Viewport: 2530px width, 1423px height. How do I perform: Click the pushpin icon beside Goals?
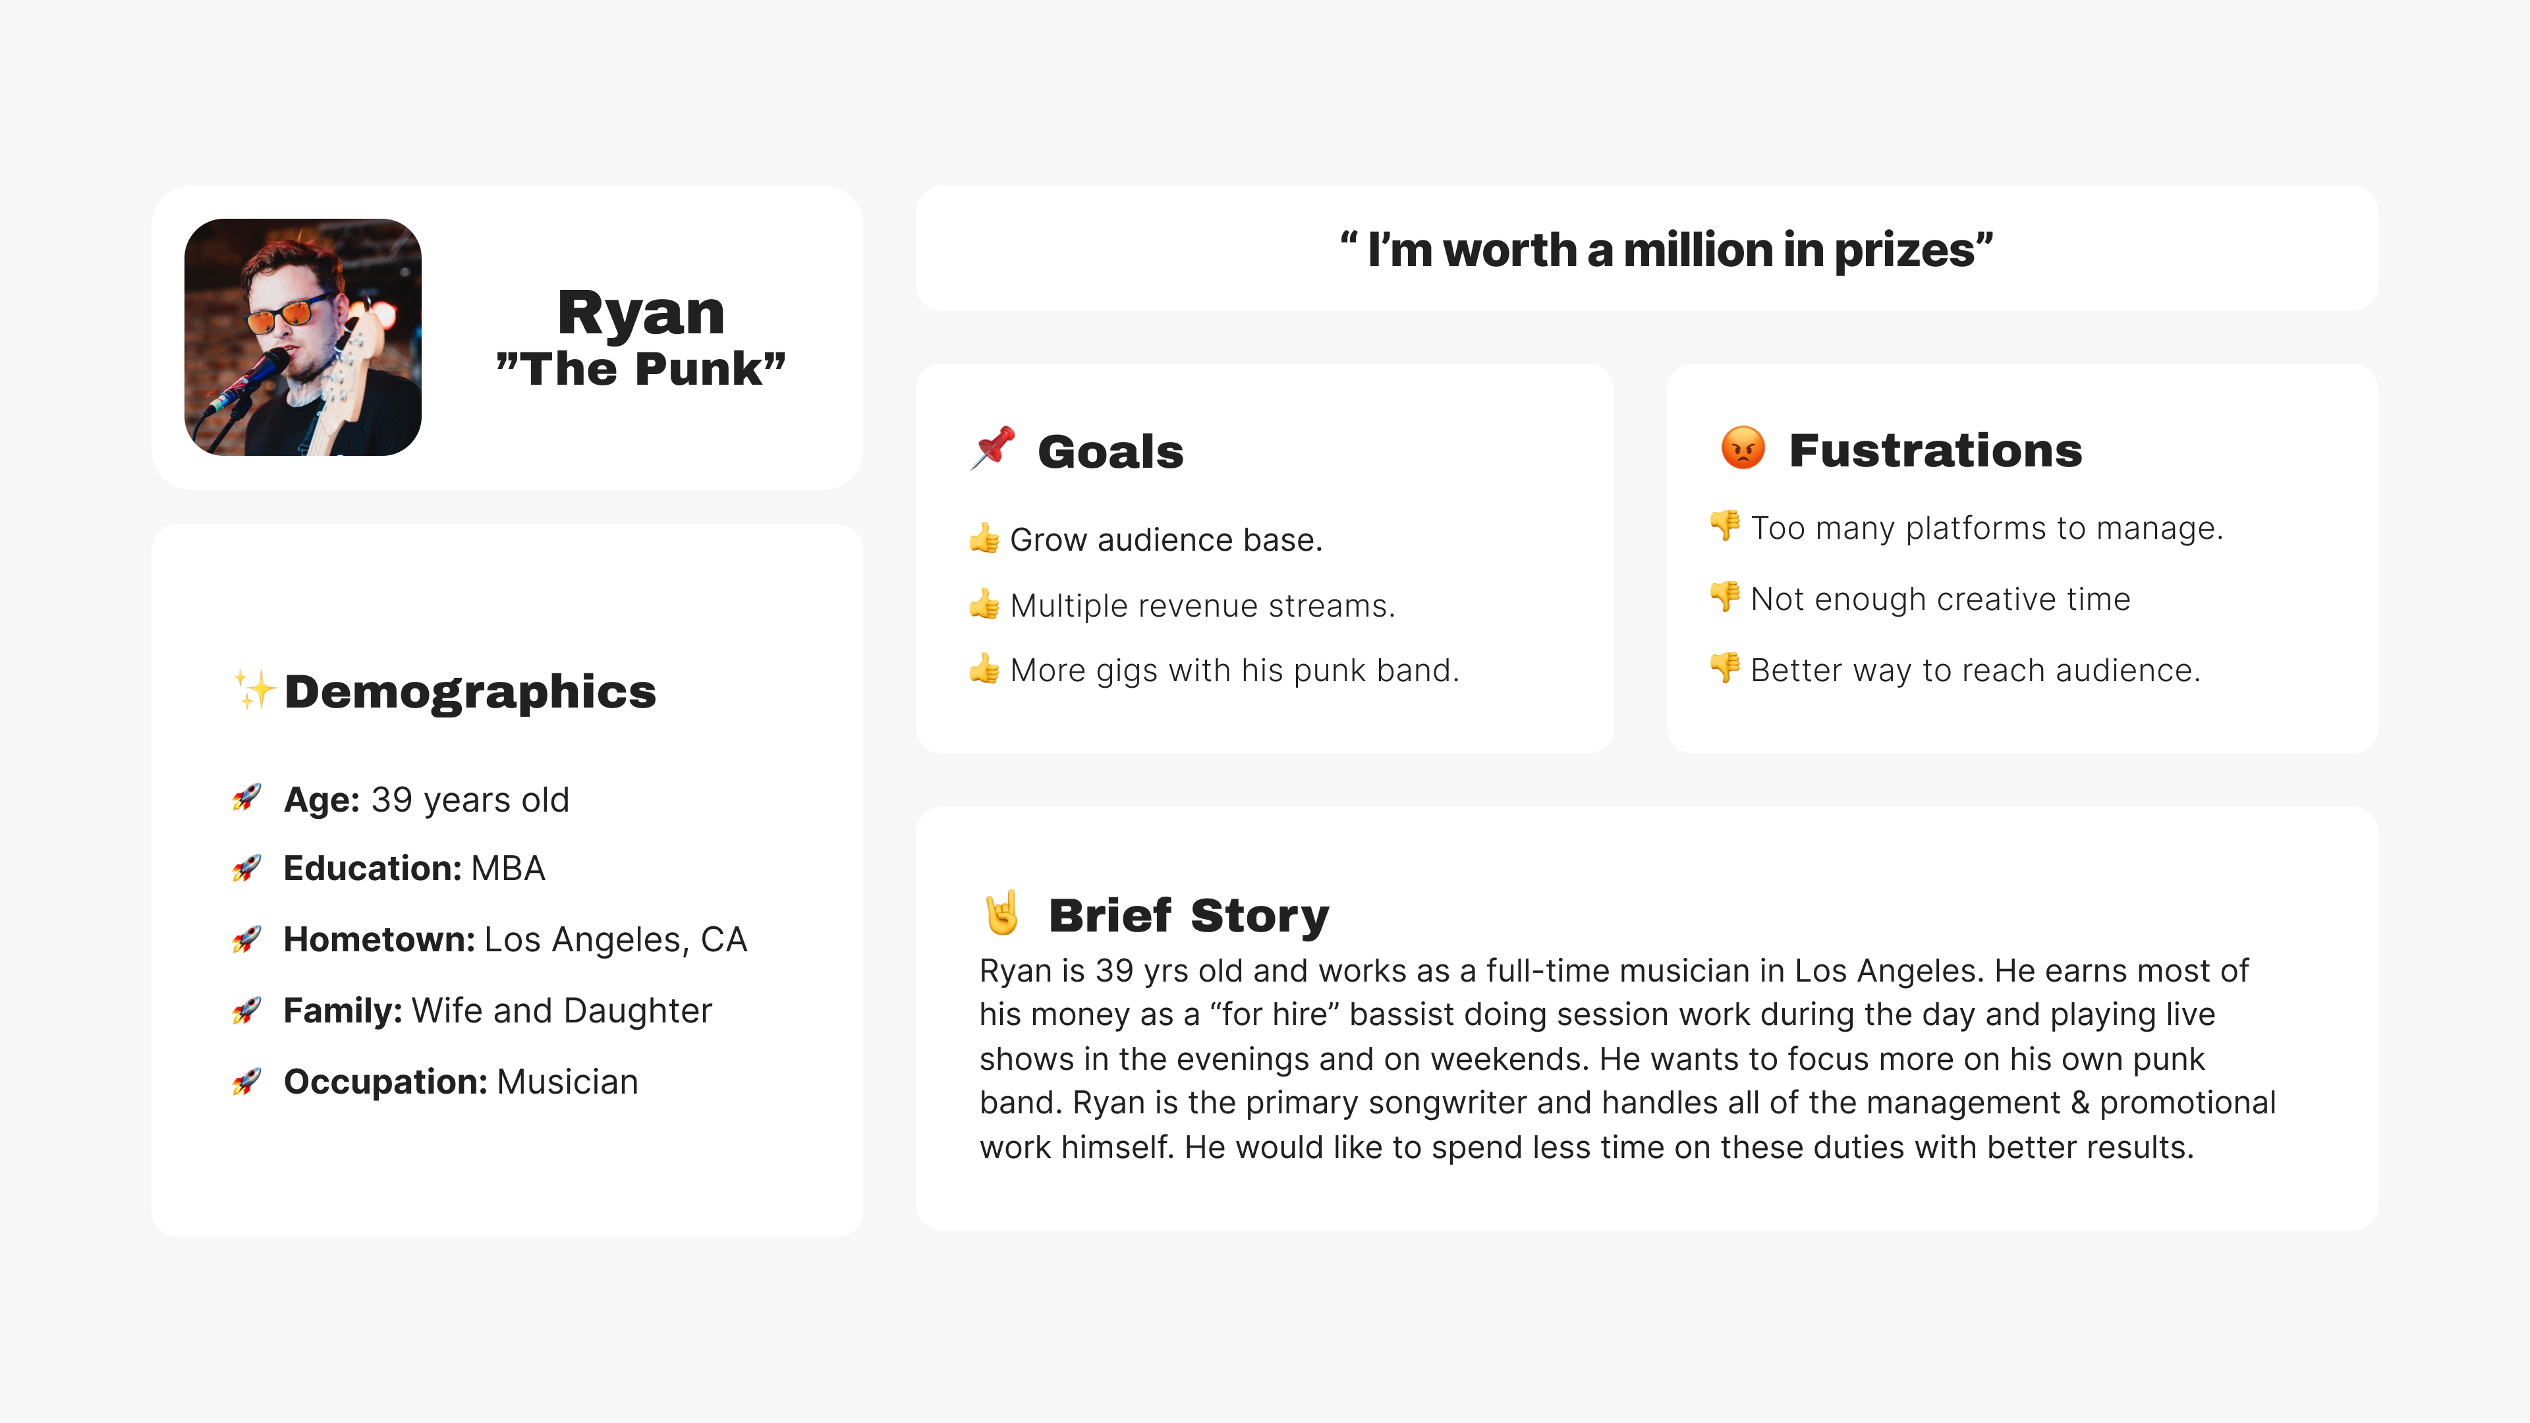(993, 448)
